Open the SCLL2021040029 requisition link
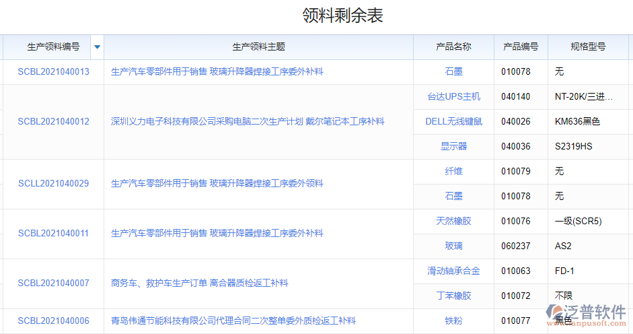633x334 pixels. (x=53, y=184)
